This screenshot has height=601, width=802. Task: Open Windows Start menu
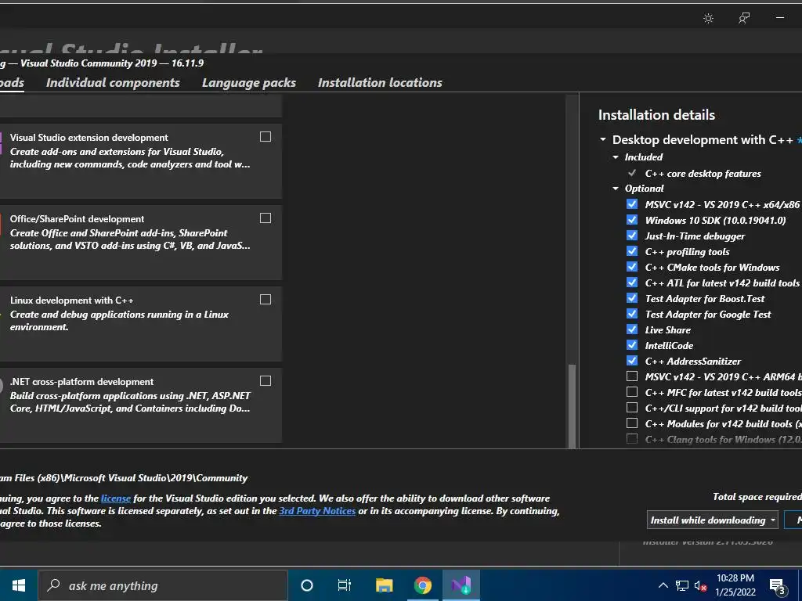pos(19,585)
